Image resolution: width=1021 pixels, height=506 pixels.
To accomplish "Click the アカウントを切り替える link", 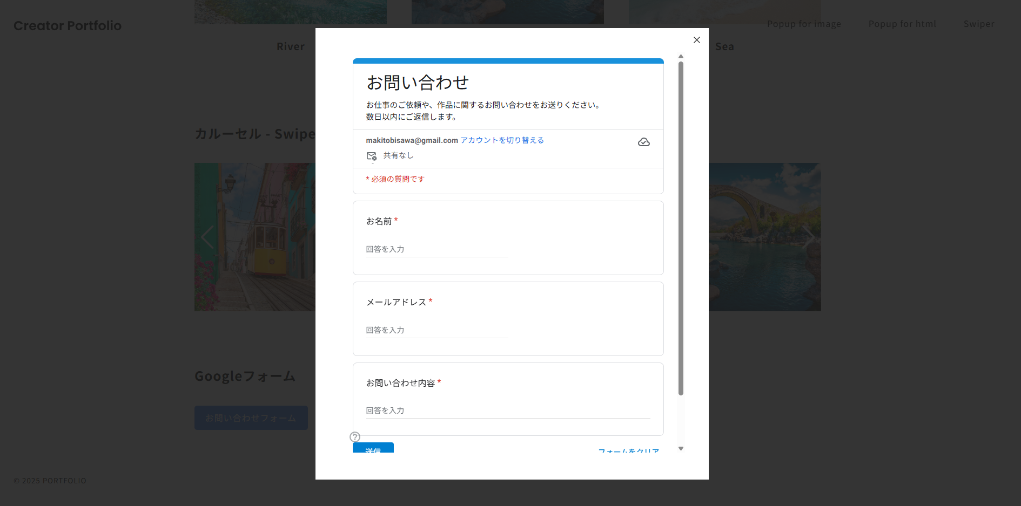I will point(502,140).
